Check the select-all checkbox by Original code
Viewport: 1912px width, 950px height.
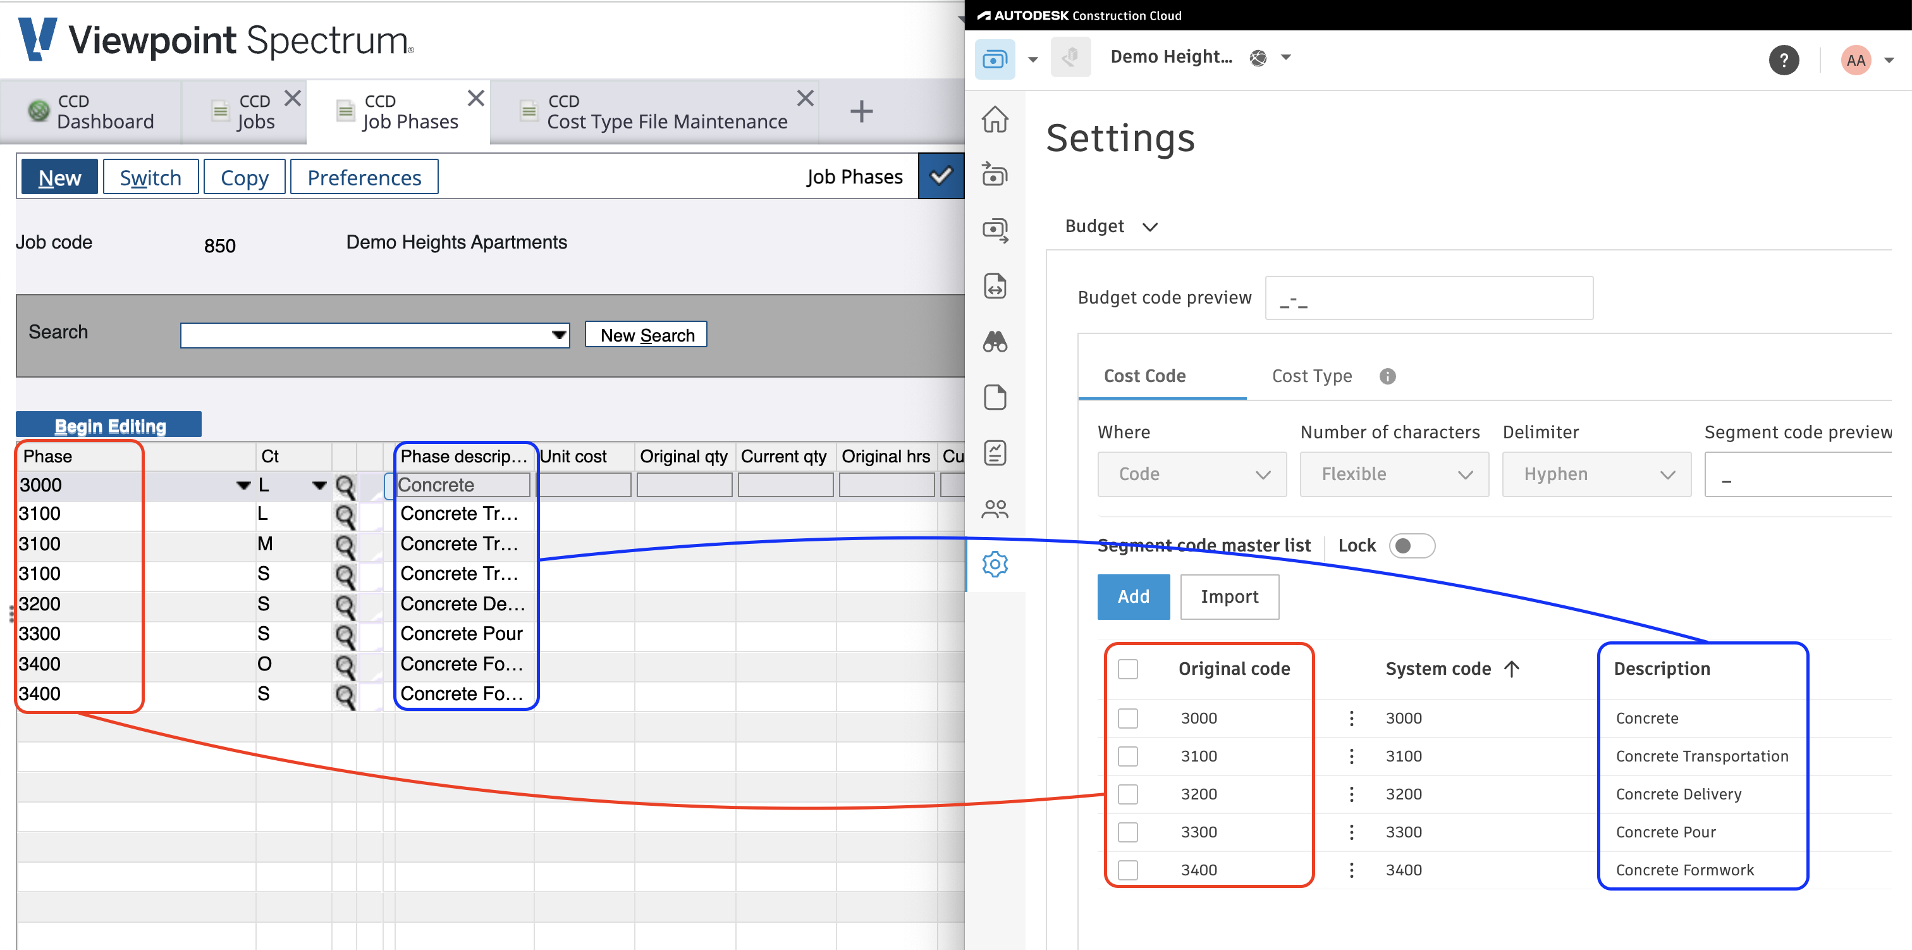pyautogui.click(x=1127, y=669)
